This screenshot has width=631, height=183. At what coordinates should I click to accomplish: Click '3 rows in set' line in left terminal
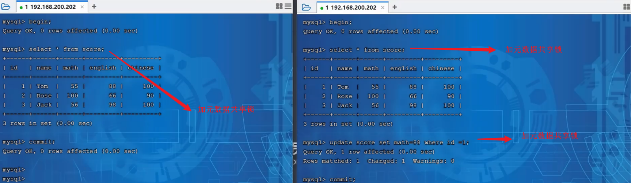pos(47,123)
